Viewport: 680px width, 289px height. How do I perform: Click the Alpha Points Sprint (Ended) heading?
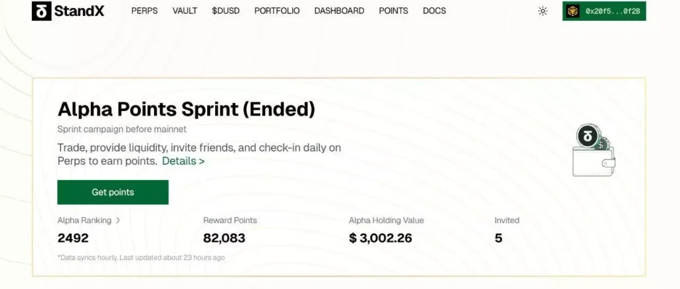tap(186, 109)
